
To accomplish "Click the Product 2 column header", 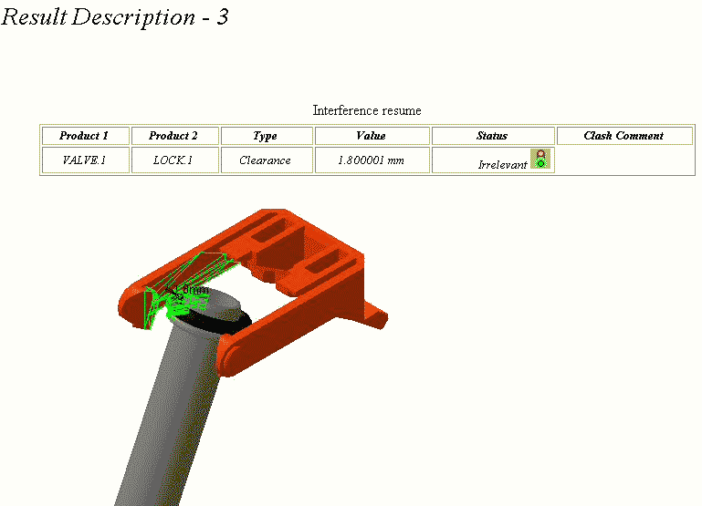I will click(173, 136).
